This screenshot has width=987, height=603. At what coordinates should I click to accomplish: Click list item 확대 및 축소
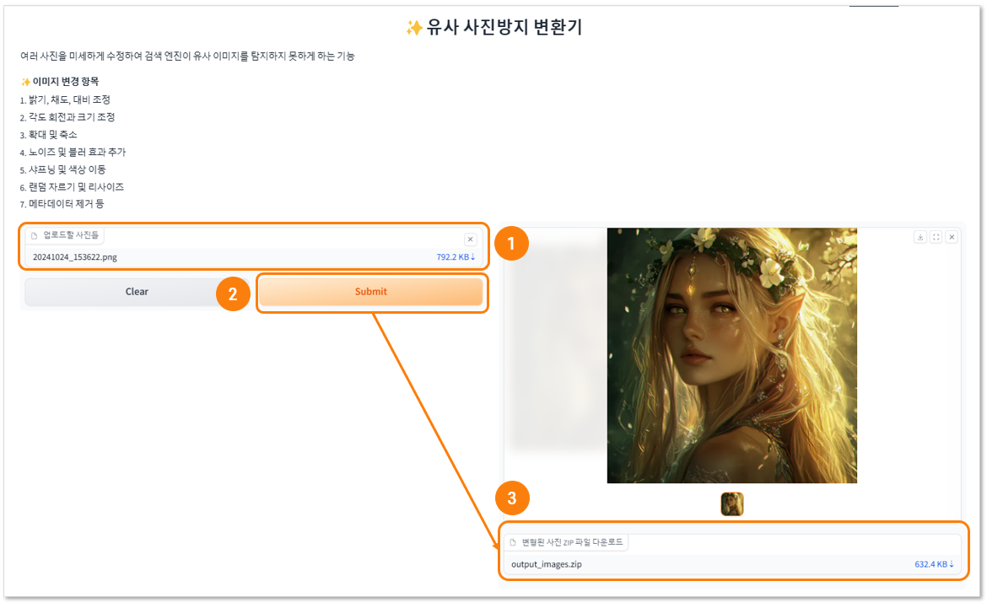pos(53,135)
